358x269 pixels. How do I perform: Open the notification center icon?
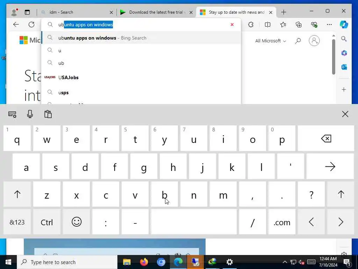coord(346,262)
